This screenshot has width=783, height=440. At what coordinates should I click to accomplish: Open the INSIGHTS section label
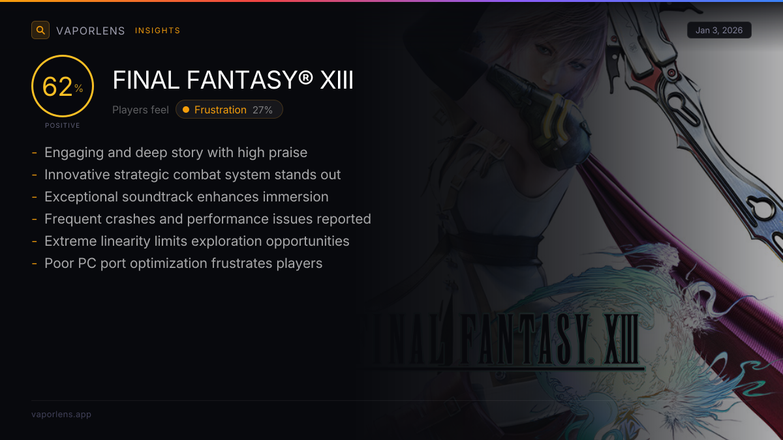click(x=158, y=31)
